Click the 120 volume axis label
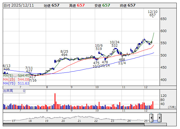Image resolution: width=180 pixels, height=129 pixels. click(x=163, y=96)
